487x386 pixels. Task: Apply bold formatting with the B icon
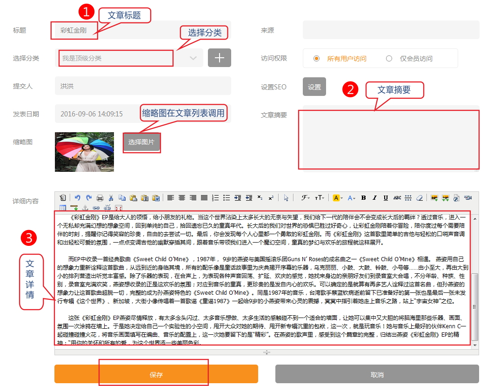pos(364,198)
